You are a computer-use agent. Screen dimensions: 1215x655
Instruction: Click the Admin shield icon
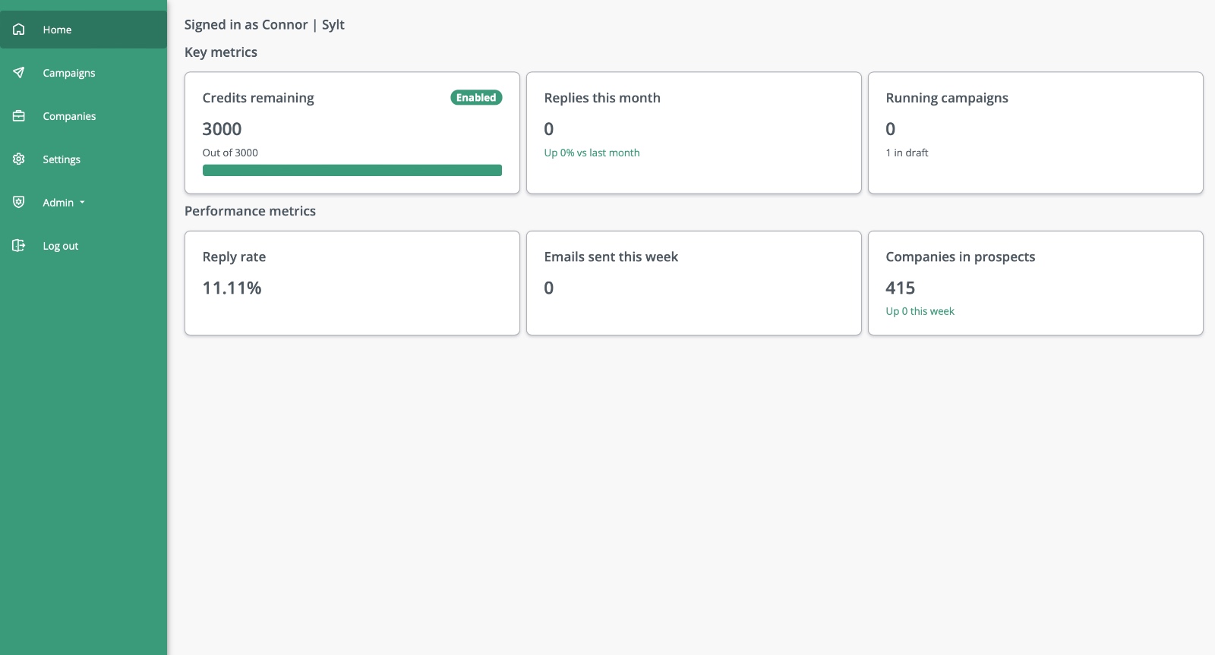pyautogui.click(x=19, y=203)
